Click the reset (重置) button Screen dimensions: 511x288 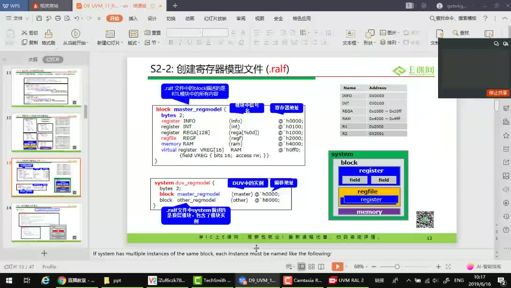point(153,32)
